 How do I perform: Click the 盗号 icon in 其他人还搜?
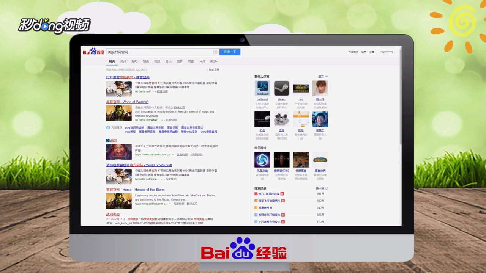point(282,119)
